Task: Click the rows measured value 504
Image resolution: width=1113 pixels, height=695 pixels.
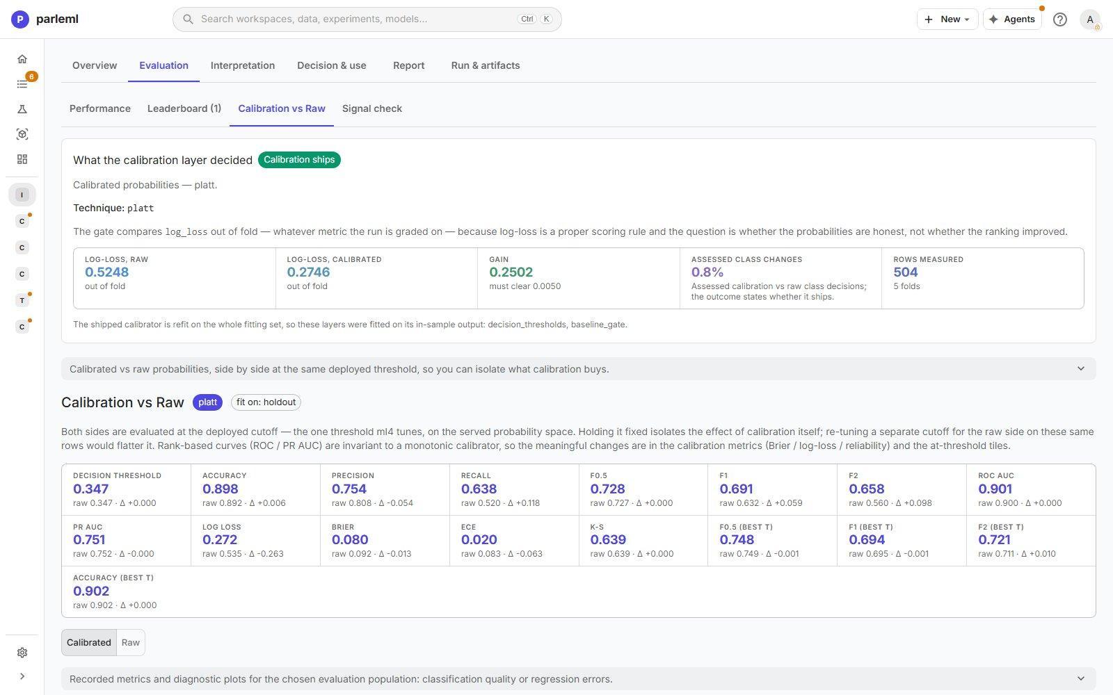Action: click(906, 272)
